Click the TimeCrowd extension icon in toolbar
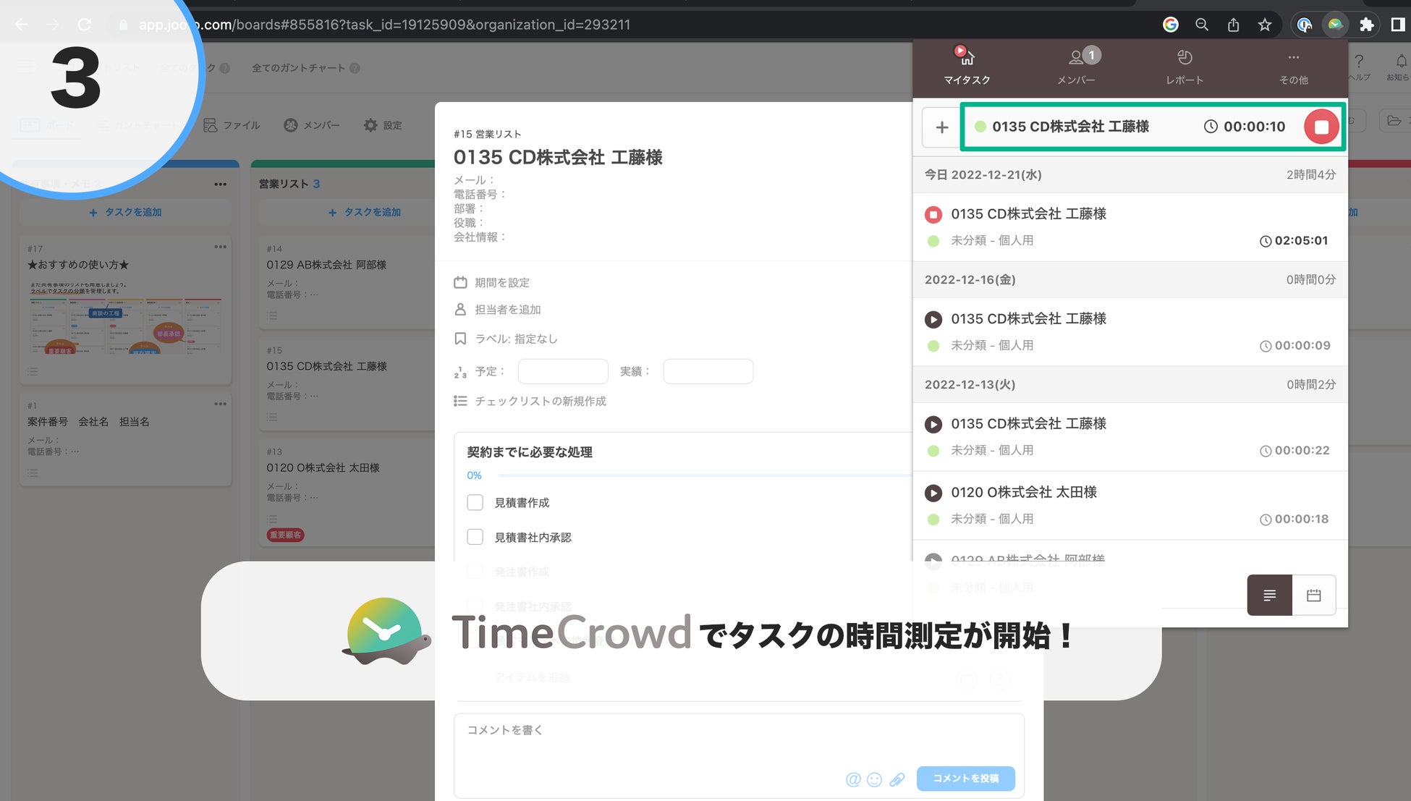The height and width of the screenshot is (801, 1411). point(1335,25)
